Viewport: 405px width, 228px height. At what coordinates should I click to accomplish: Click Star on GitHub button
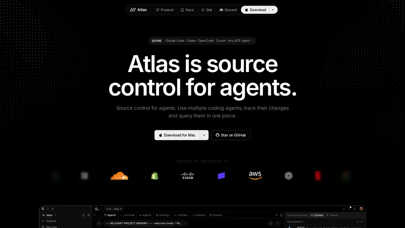point(231,135)
